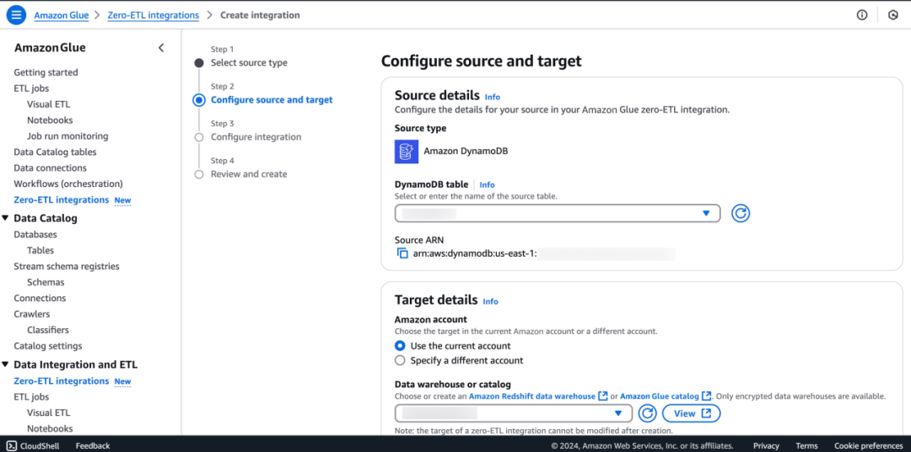Viewport: 911px width, 452px height.
Task: Open Data connections in sidebar
Action: coord(50,168)
